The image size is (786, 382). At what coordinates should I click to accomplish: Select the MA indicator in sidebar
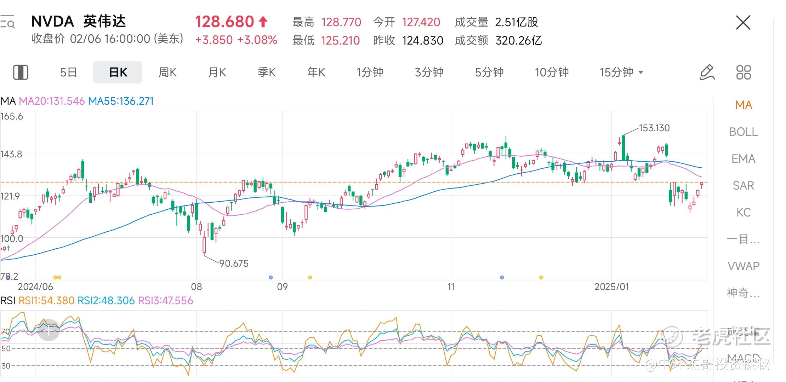point(744,105)
